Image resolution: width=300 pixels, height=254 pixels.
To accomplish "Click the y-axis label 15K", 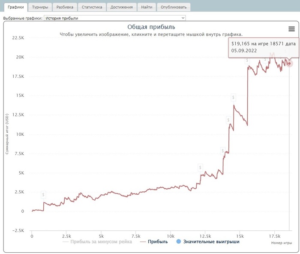I will (20, 95).
